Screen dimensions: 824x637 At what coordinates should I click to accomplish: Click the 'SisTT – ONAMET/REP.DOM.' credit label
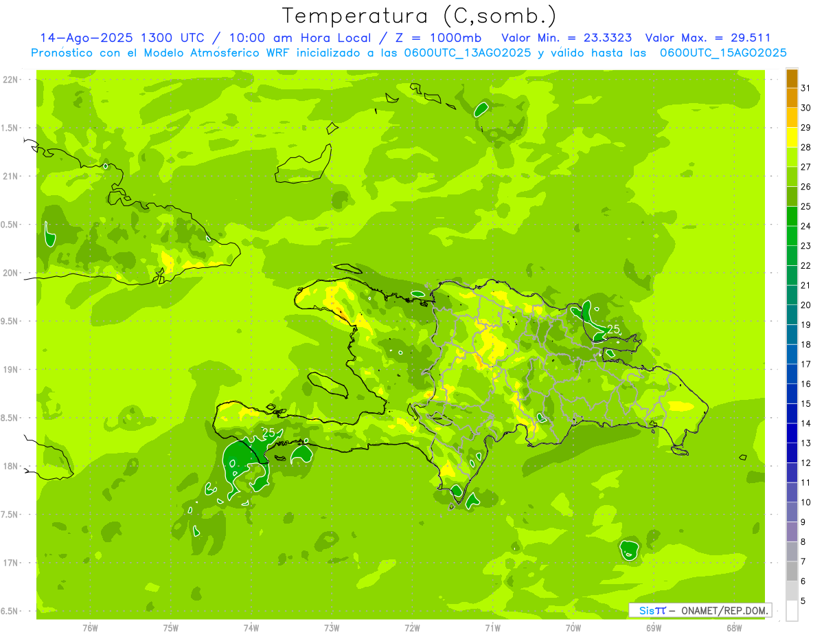[700, 610]
